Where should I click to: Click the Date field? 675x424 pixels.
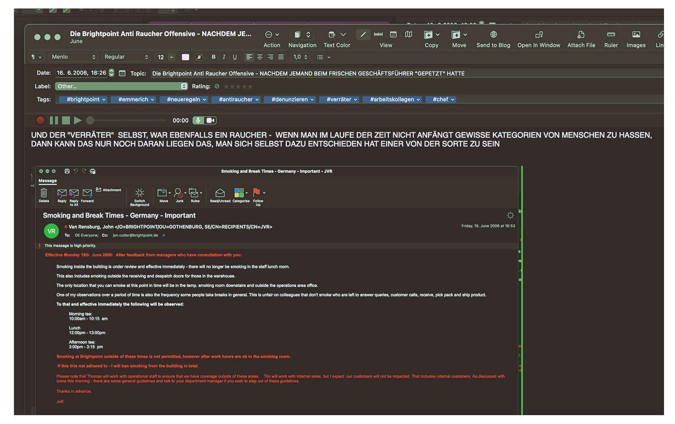[x=82, y=73]
